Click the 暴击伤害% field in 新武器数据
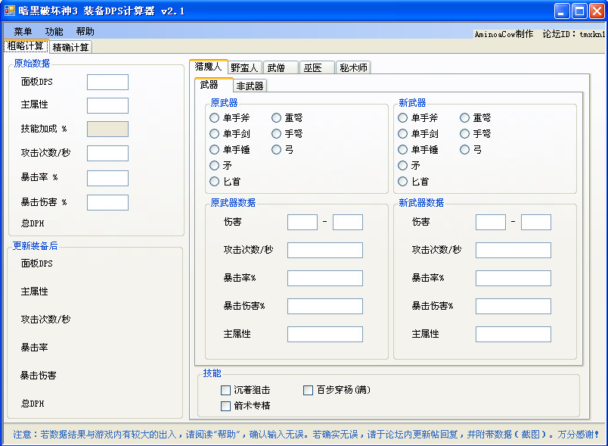 coord(513,306)
